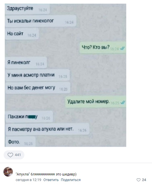The image size is (152, 185).
Task: Click the comment's 24 like count
Action: click(x=144, y=180)
